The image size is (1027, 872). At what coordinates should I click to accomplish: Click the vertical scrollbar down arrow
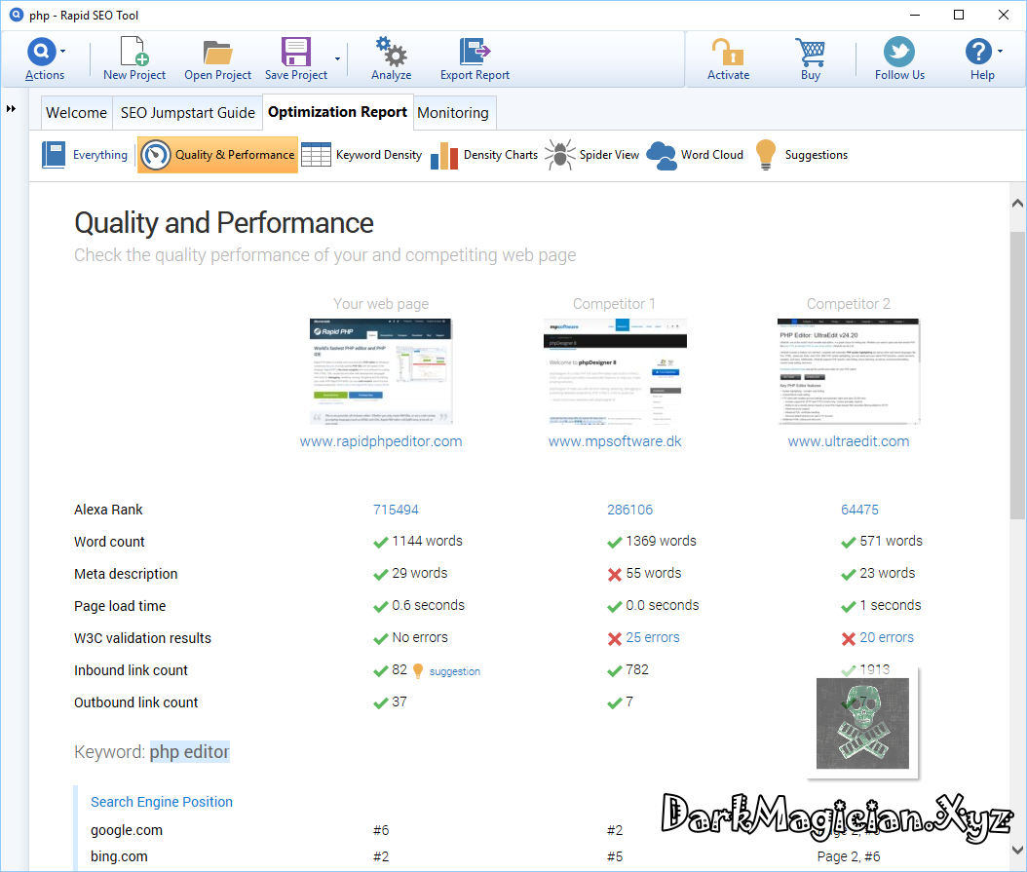coord(1017,851)
